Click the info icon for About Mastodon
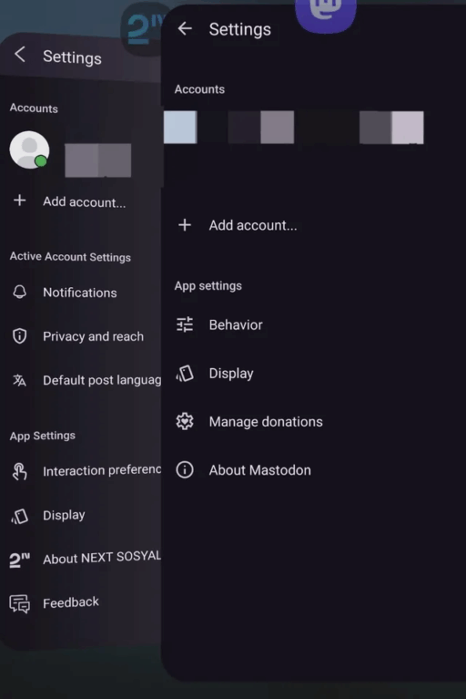This screenshot has height=699, width=466. pos(184,470)
